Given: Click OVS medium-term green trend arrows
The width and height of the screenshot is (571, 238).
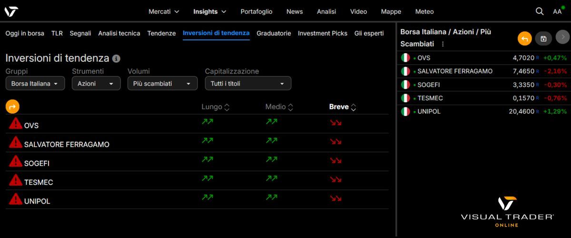Looking at the screenshot, I should point(271,122).
